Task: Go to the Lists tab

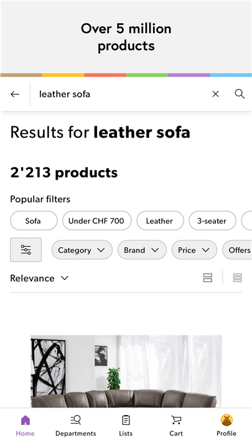Action: coord(126,426)
